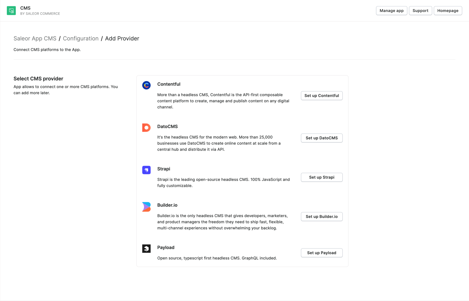Viewport: 469px width, 301px height.
Task: Click the DatoCMS logo icon
Action: [x=146, y=128]
